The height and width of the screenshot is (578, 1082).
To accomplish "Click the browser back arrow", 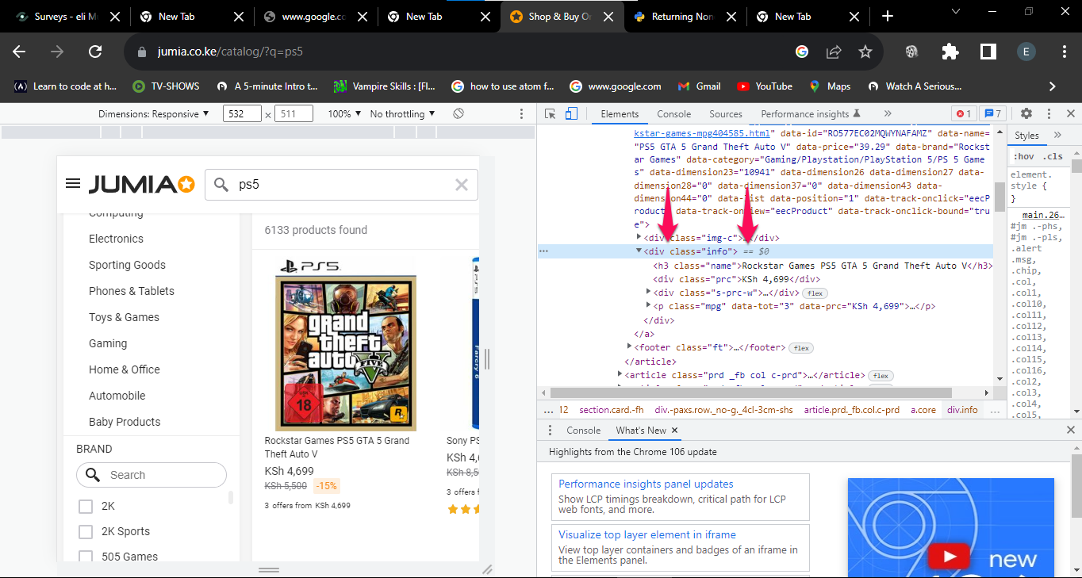I will point(19,52).
